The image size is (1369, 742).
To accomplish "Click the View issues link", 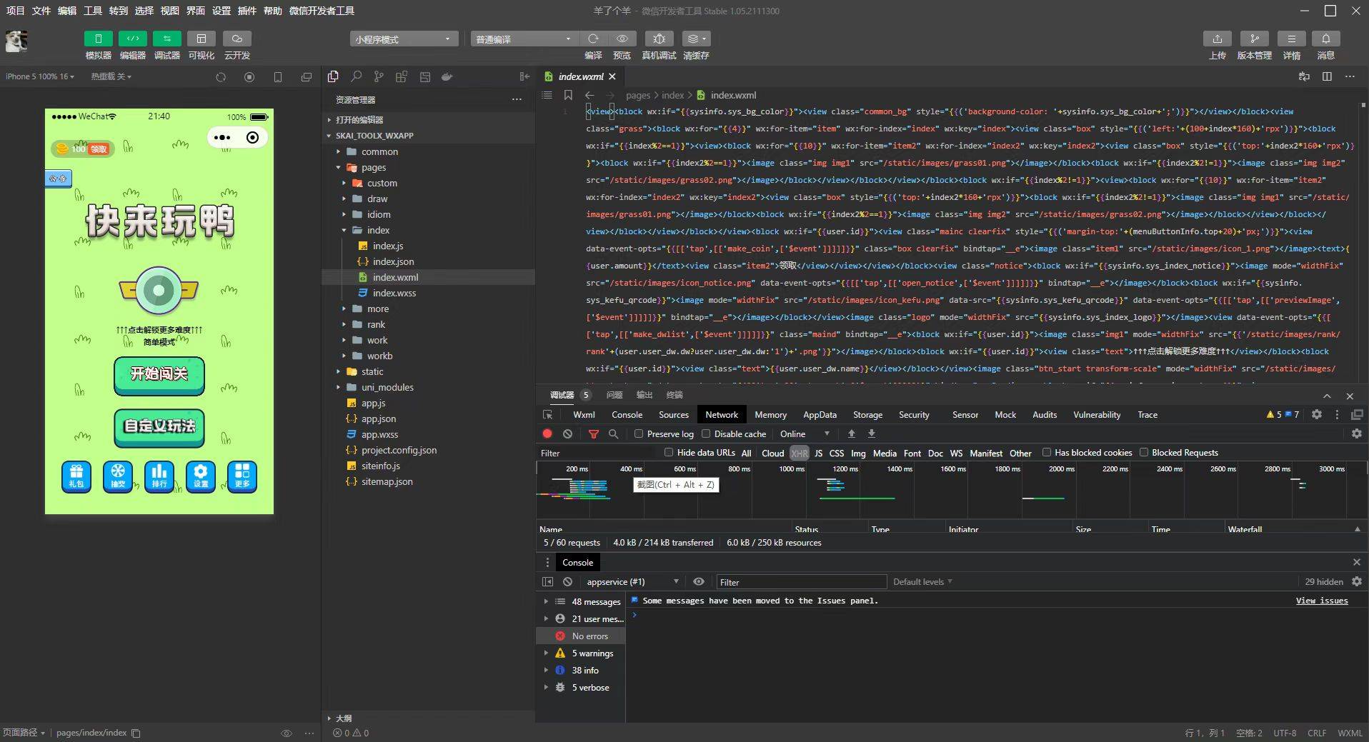I will [x=1322, y=601].
